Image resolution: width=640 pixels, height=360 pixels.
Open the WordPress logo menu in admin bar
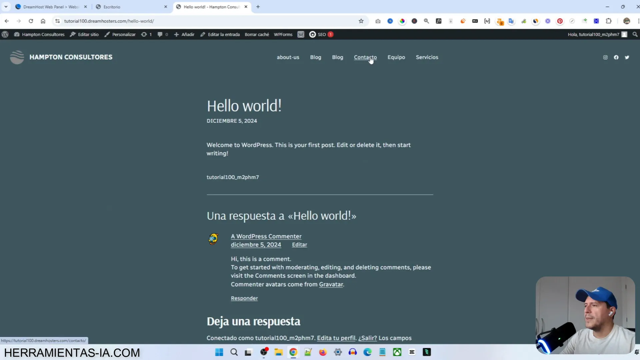coord(5,34)
